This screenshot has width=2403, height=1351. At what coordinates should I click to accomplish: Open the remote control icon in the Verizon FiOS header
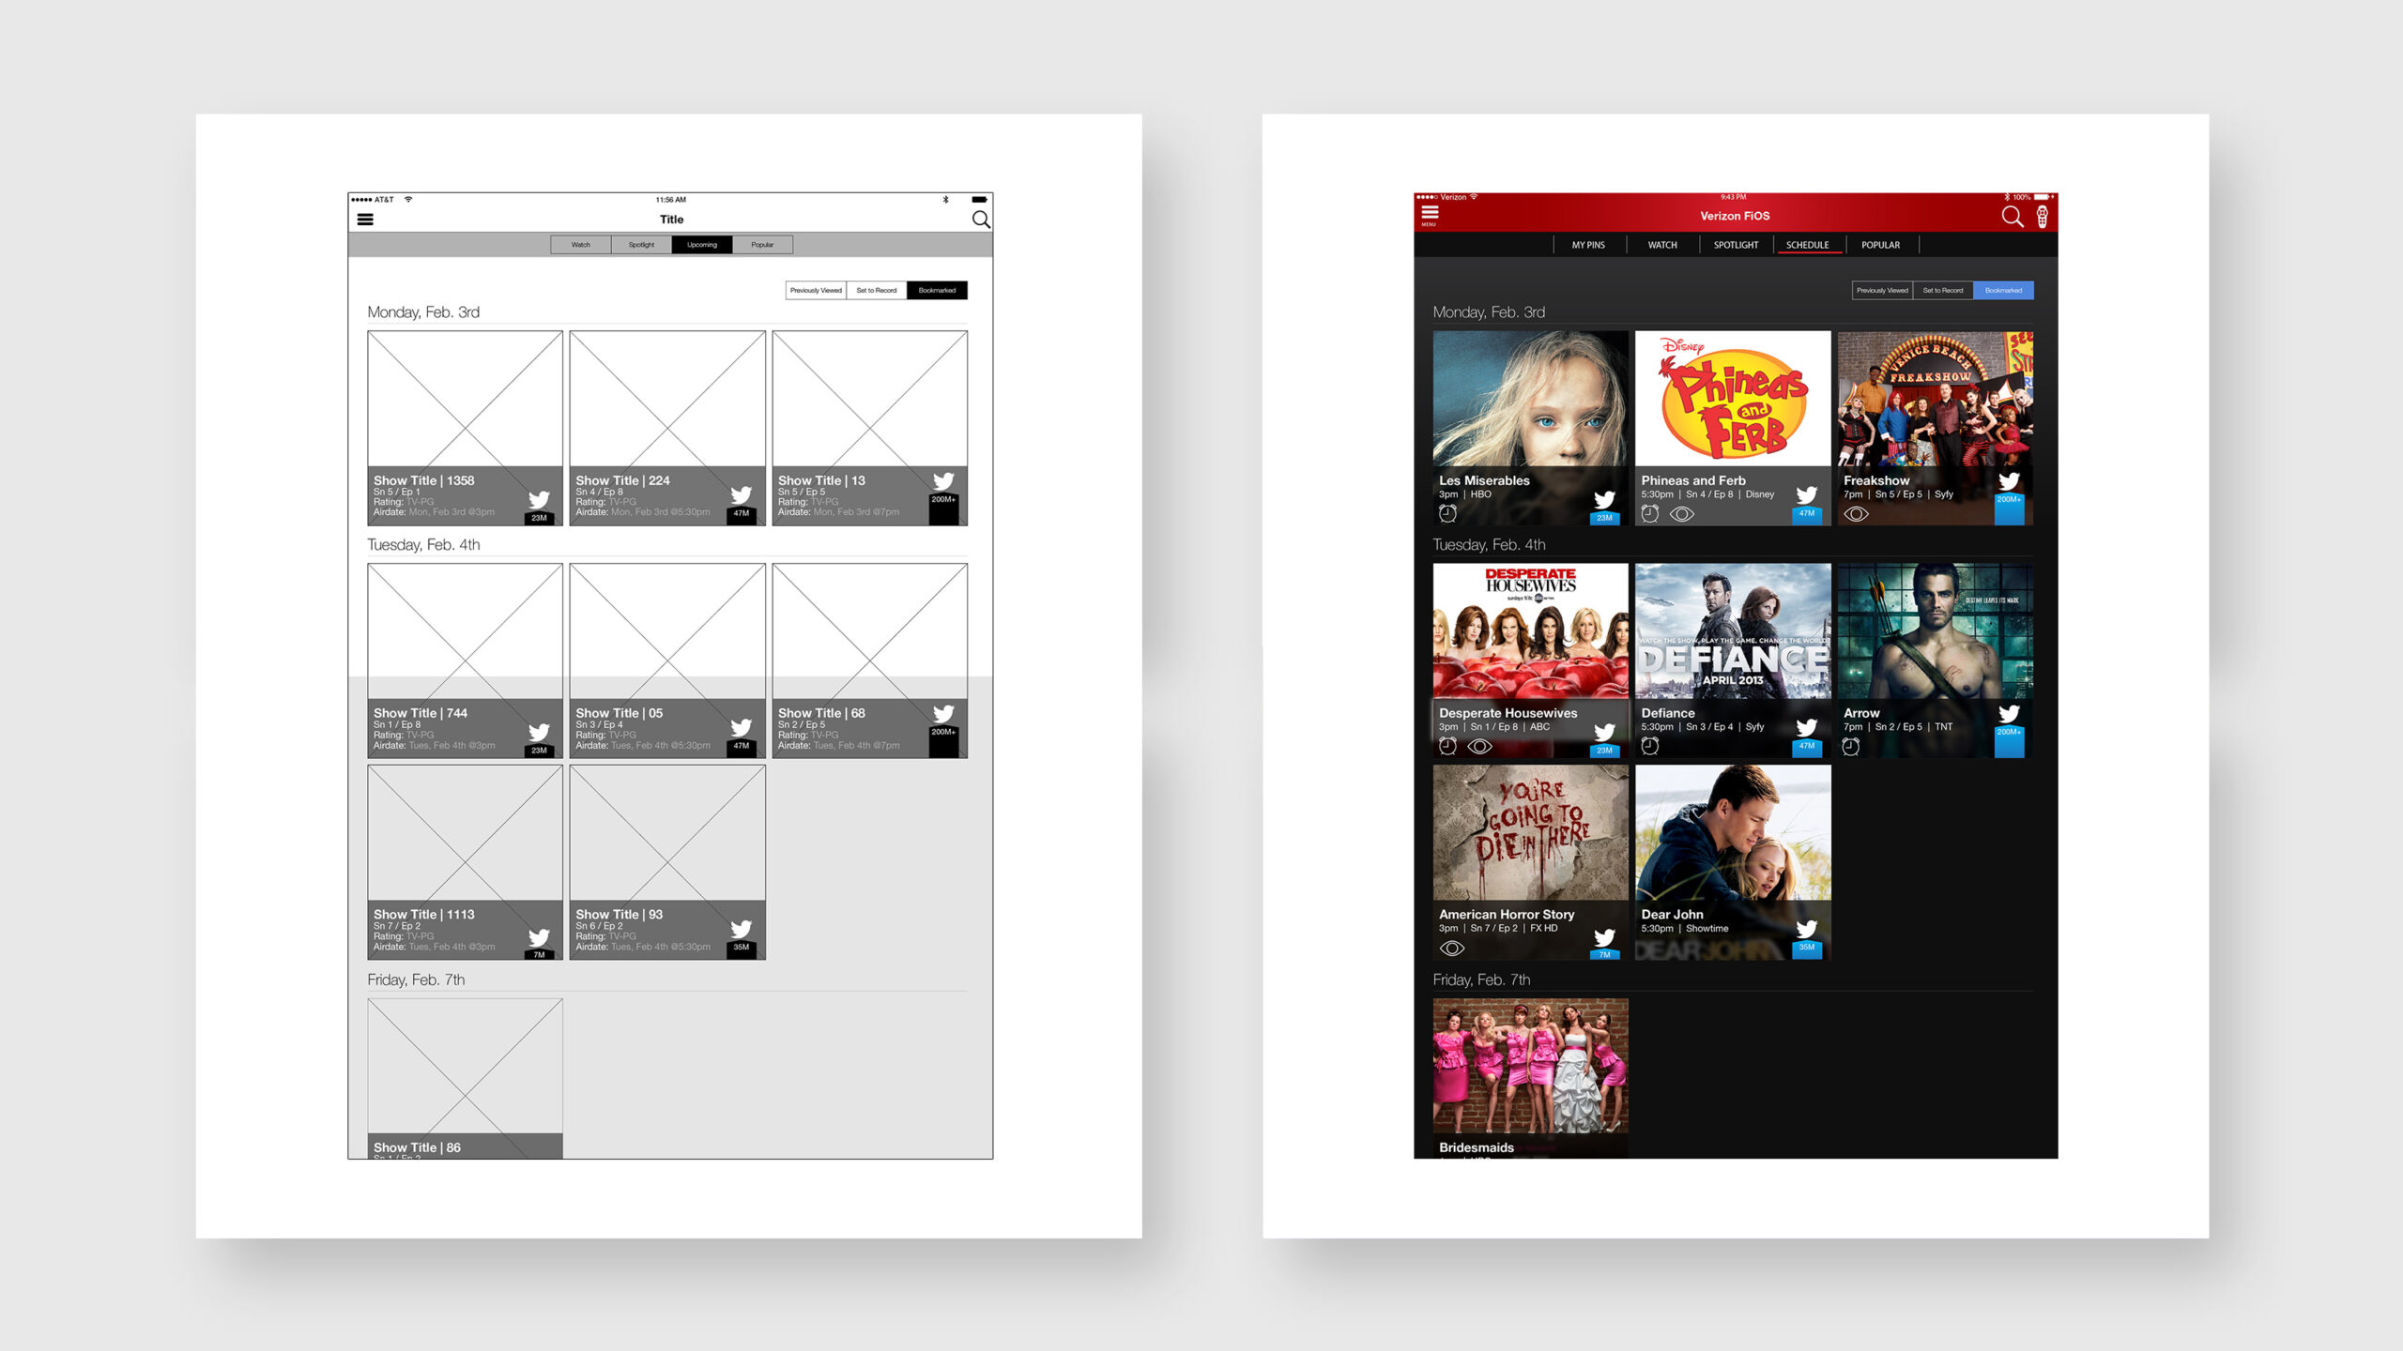(2042, 217)
